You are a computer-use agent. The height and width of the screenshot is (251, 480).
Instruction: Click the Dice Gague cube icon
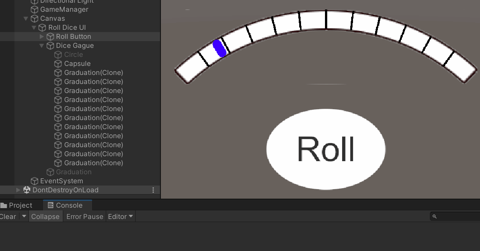click(x=50, y=46)
